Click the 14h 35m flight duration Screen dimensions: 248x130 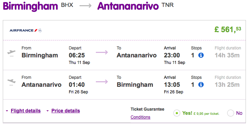coord(227,55)
